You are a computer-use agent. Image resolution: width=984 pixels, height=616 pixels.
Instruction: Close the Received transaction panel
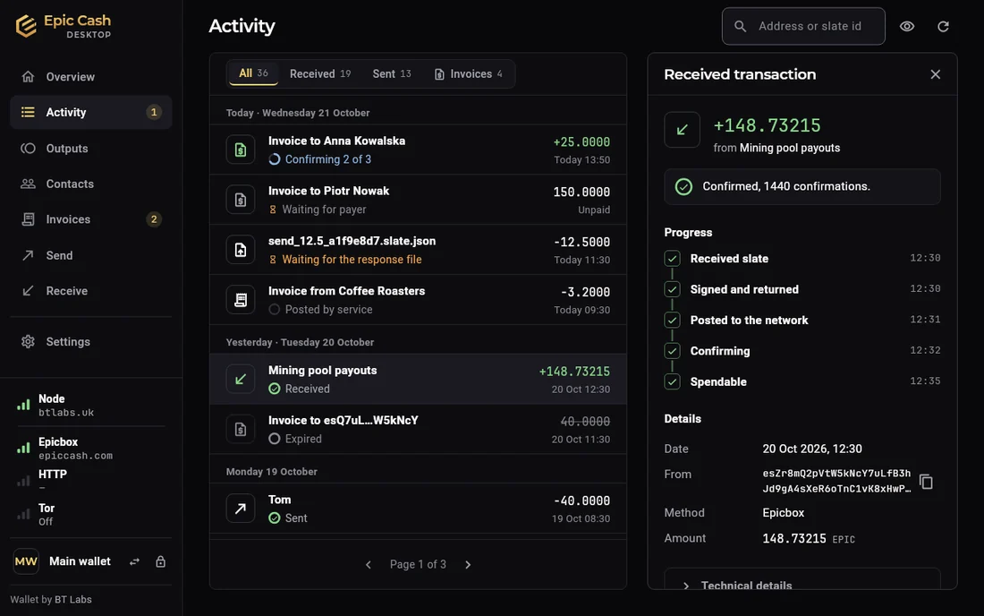pyautogui.click(x=935, y=74)
